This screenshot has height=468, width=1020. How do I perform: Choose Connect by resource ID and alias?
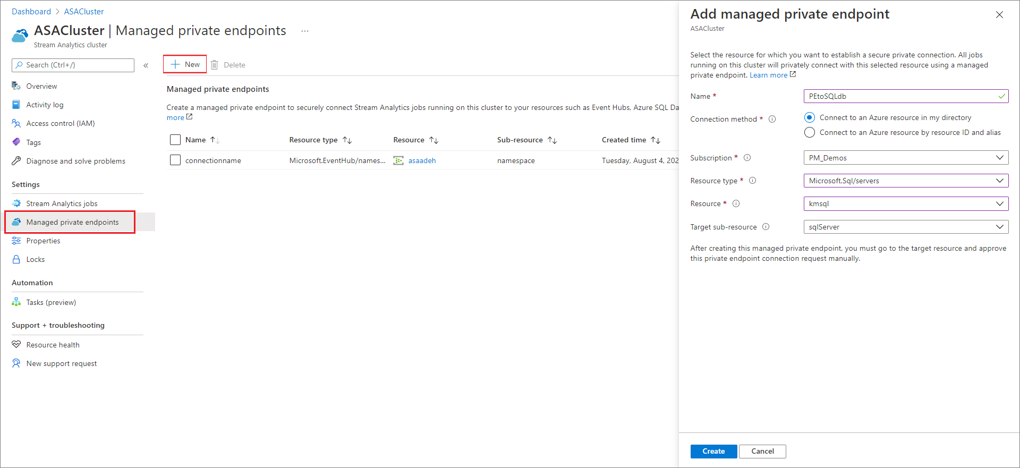[x=810, y=132]
